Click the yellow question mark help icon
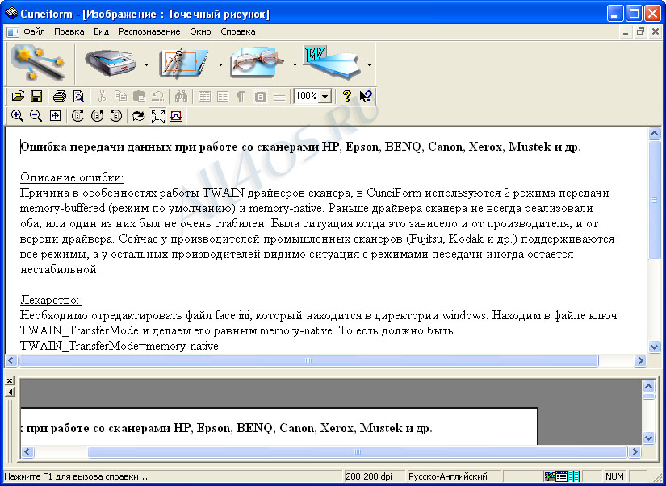 346,96
